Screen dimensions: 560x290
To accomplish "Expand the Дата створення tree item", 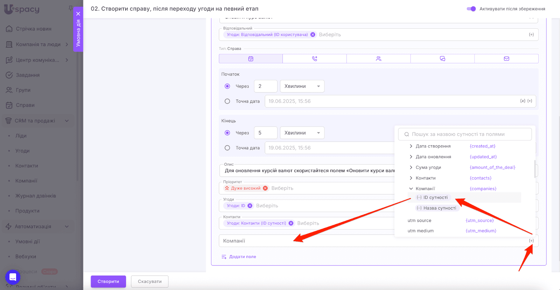I will (411, 146).
